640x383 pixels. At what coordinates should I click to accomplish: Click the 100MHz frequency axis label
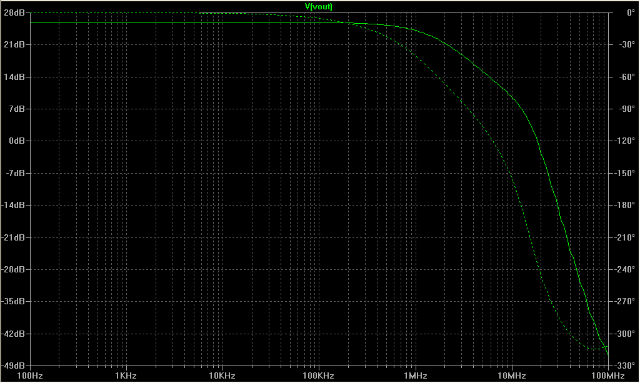pyautogui.click(x=608, y=376)
